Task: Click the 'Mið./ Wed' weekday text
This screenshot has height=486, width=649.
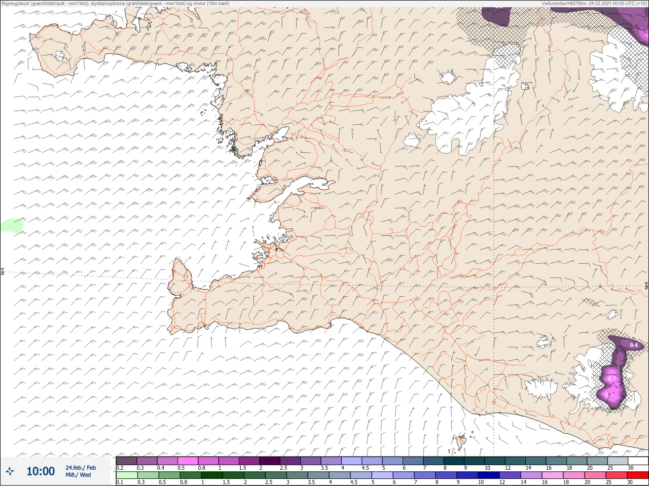Action: point(78,475)
